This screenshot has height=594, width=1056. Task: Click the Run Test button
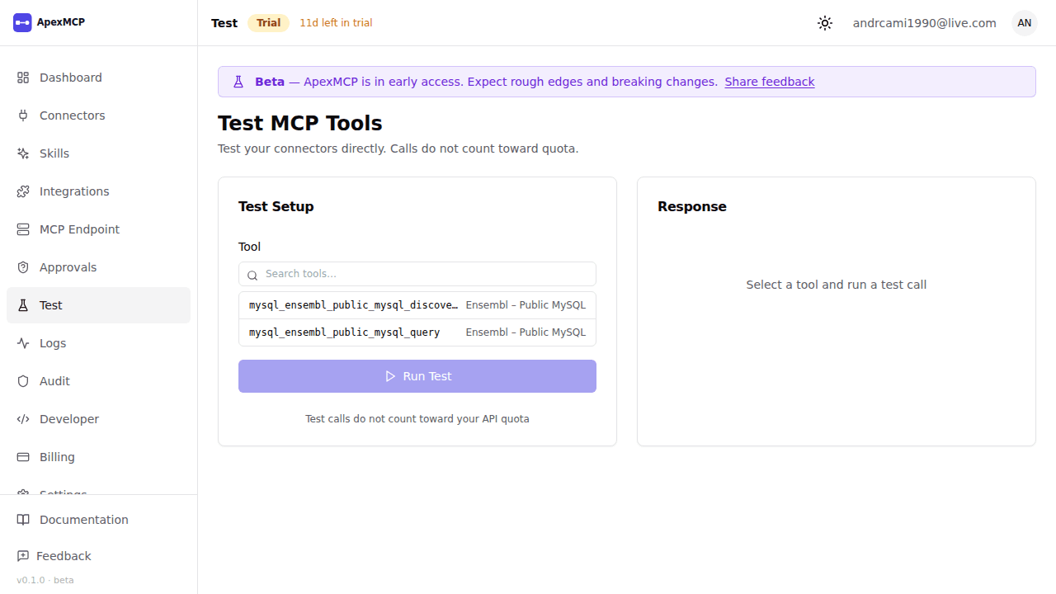(x=417, y=376)
